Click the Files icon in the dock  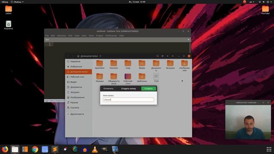(x=15, y=149)
